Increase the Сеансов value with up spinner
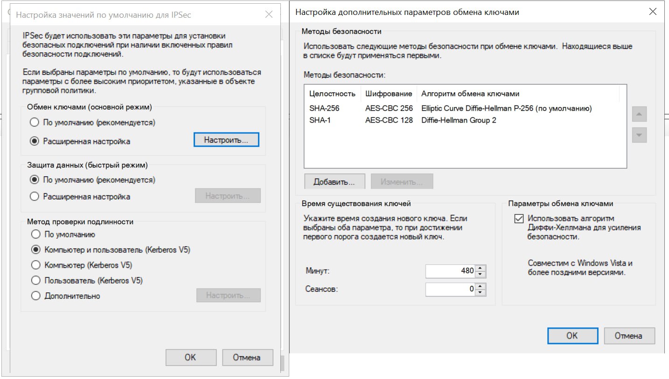669x379 pixels. pyautogui.click(x=481, y=286)
